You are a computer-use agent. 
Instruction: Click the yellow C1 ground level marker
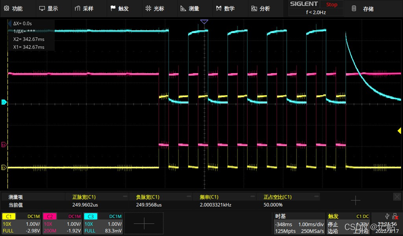click(4, 167)
